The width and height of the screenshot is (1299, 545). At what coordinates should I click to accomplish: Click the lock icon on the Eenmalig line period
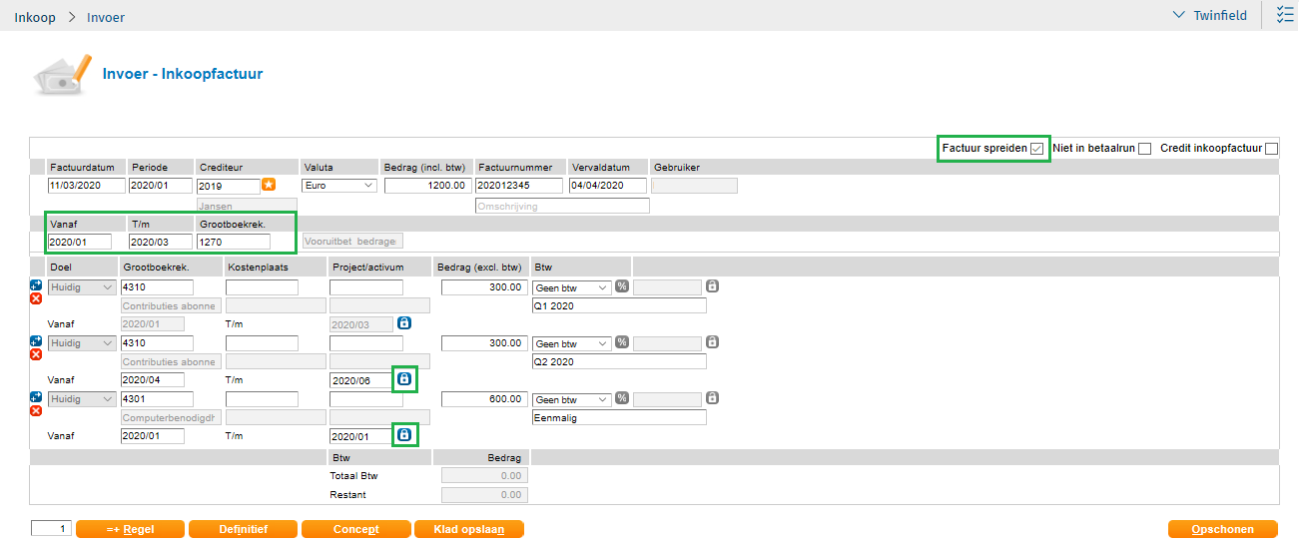tap(404, 435)
